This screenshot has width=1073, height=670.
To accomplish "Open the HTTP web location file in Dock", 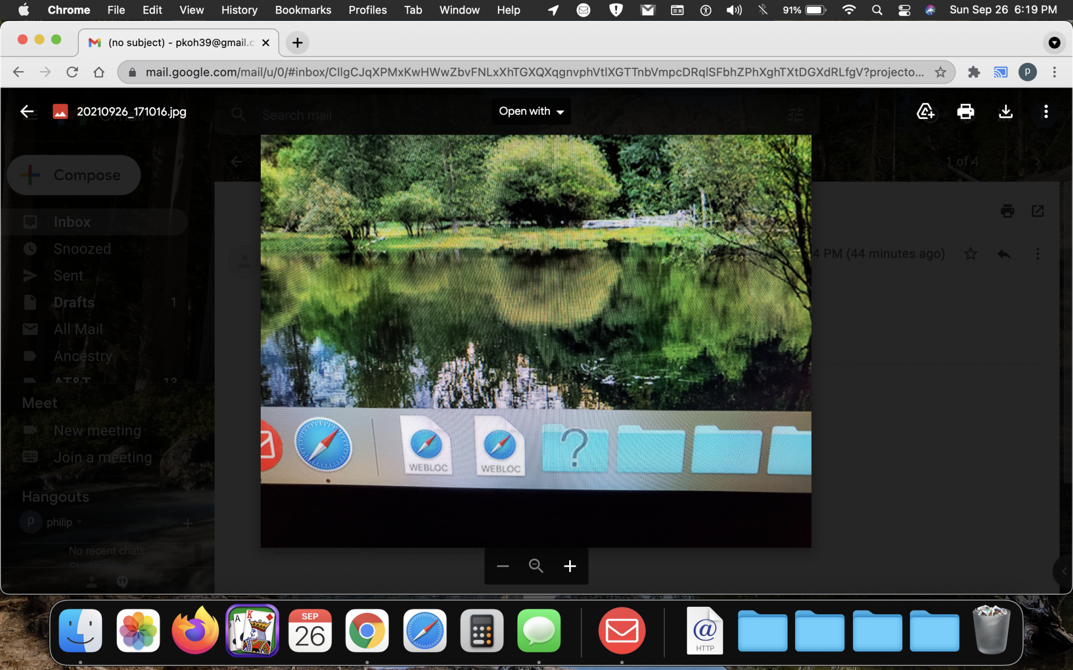I will click(x=705, y=630).
